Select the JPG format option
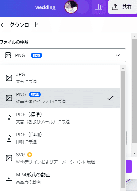Image resolution: width=137 pixels, height=191 pixels. pos(60,78)
